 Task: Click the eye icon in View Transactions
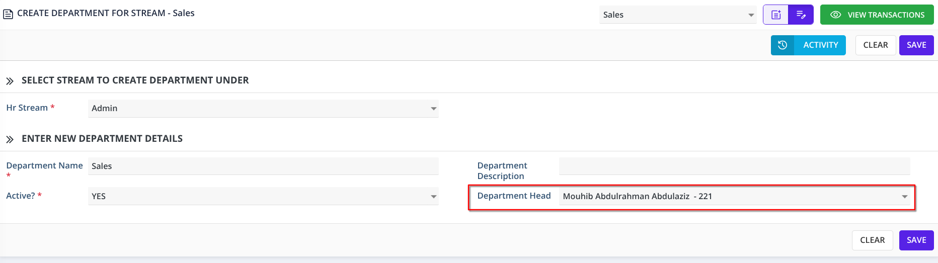[x=835, y=15]
